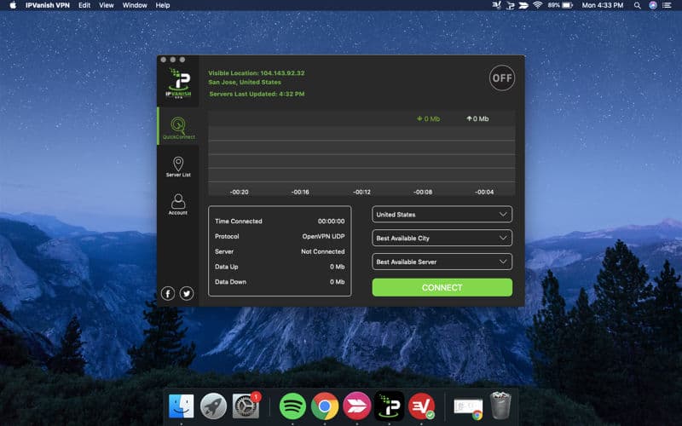Click the IPVanish logo in the app window
This screenshot has width=682, height=426.
click(179, 83)
